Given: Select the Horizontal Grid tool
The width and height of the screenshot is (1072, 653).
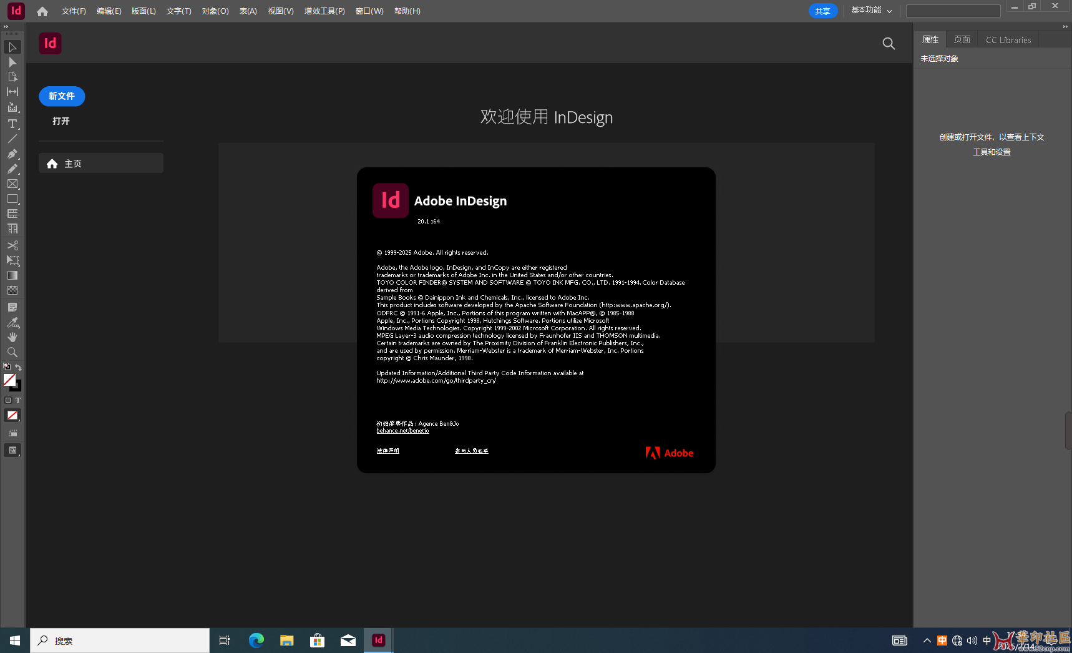Looking at the screenshot, I should click(12, 214).
